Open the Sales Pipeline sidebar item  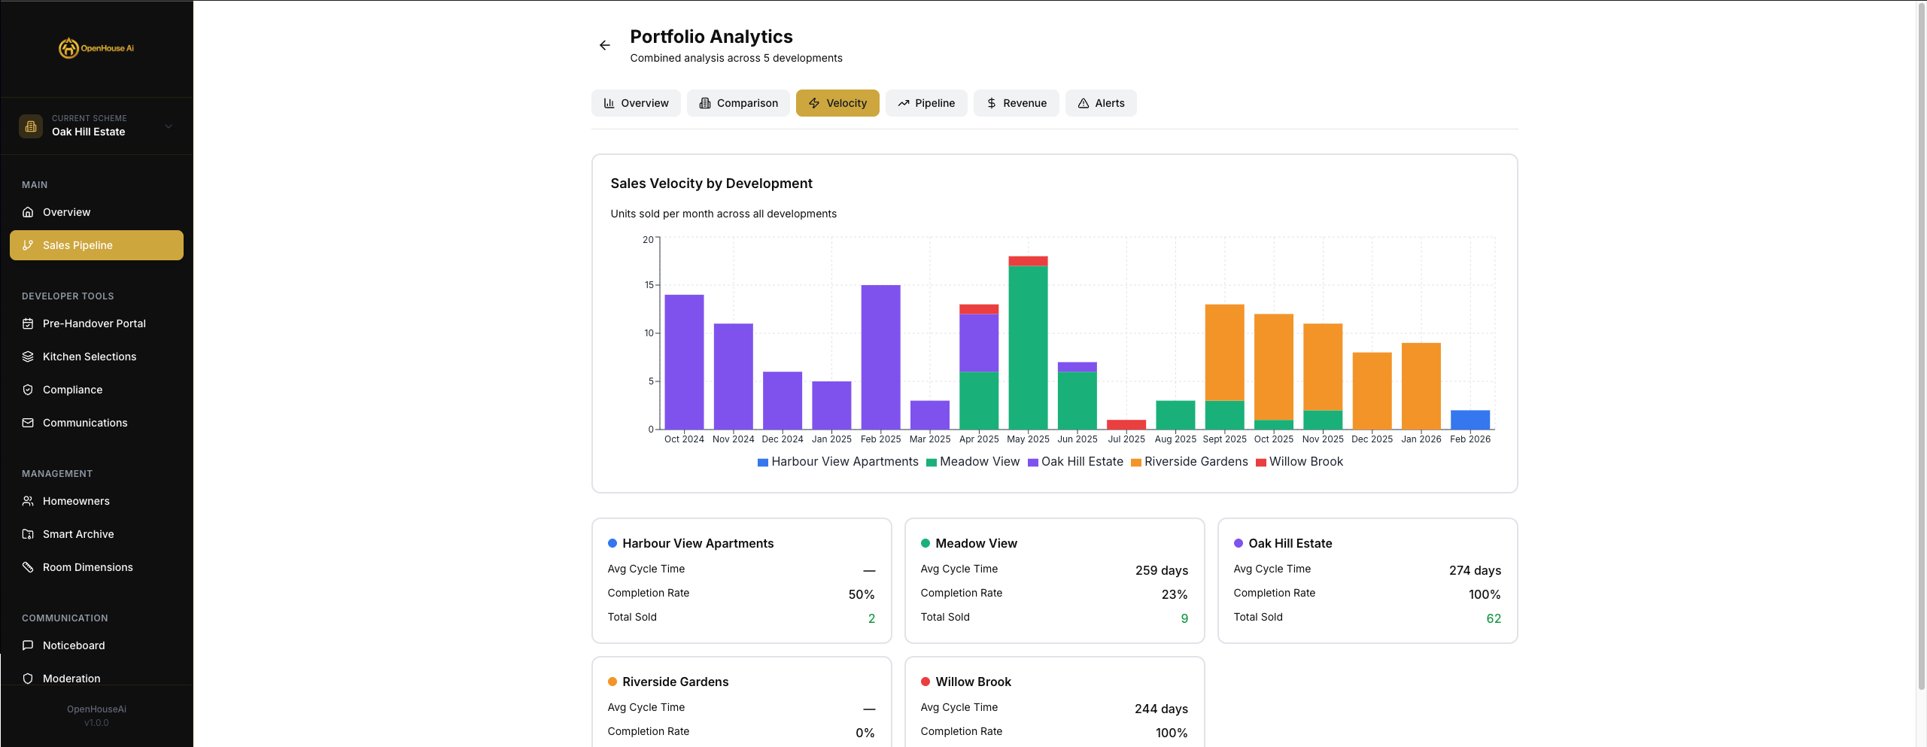point(96,245)
